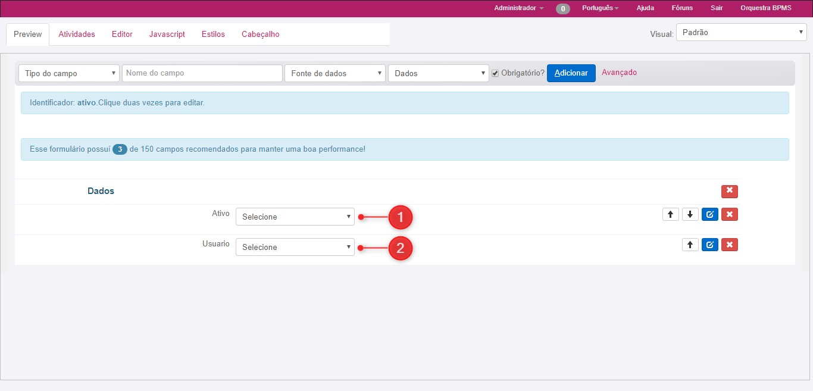Expand the Fonte de dados dropdown

tap(335, 73)
